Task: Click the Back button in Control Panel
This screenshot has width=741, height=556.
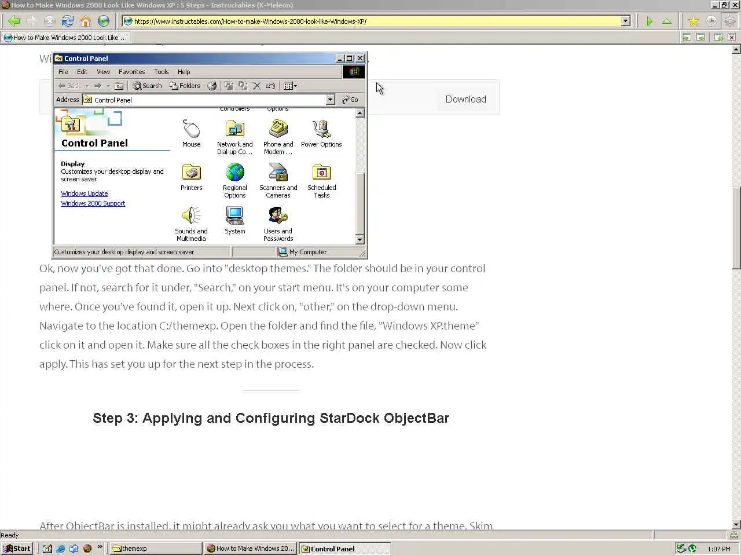Action: (69, 86)
